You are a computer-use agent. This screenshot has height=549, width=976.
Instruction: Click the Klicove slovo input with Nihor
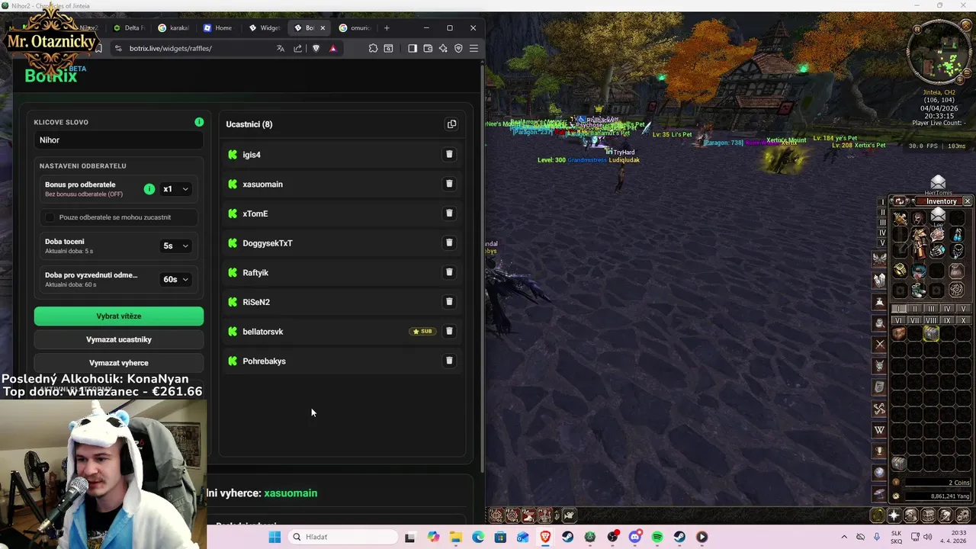(x=119, y=140)
